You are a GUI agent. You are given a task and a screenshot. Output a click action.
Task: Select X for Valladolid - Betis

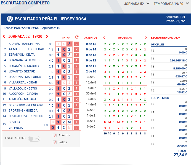pyautogui.click(x=64, y=88)
